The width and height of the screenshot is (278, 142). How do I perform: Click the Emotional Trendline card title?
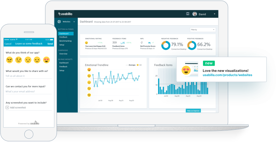(x=97, y=65)
